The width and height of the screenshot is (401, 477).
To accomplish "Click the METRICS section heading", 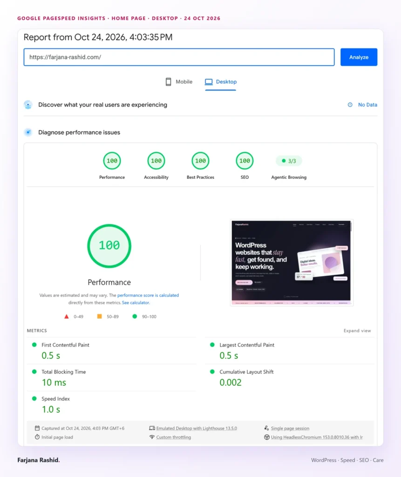I will point(37,331).
